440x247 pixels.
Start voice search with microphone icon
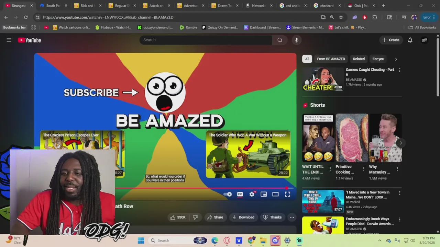click(x=297, y=40)
